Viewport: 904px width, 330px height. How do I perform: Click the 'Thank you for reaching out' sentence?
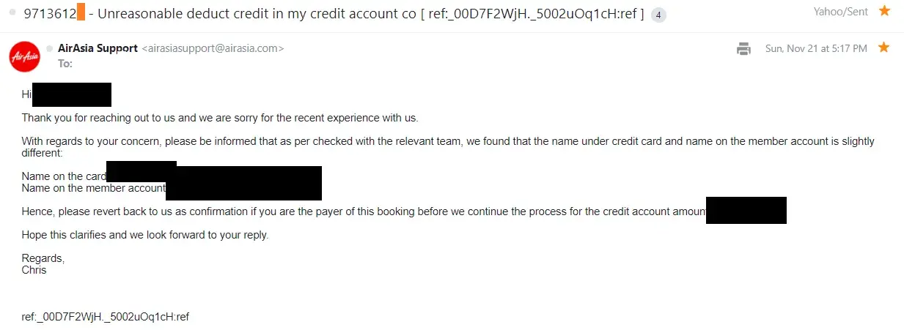[x=219, y=118]
